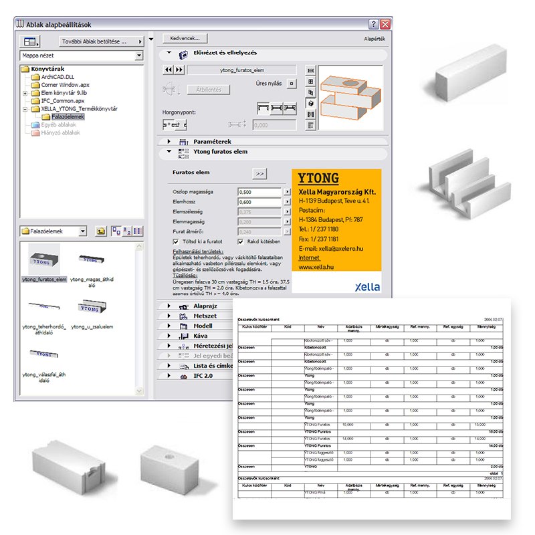
Task: Toggle the Üres nyílás empty opening button
Action: [292, 84]
